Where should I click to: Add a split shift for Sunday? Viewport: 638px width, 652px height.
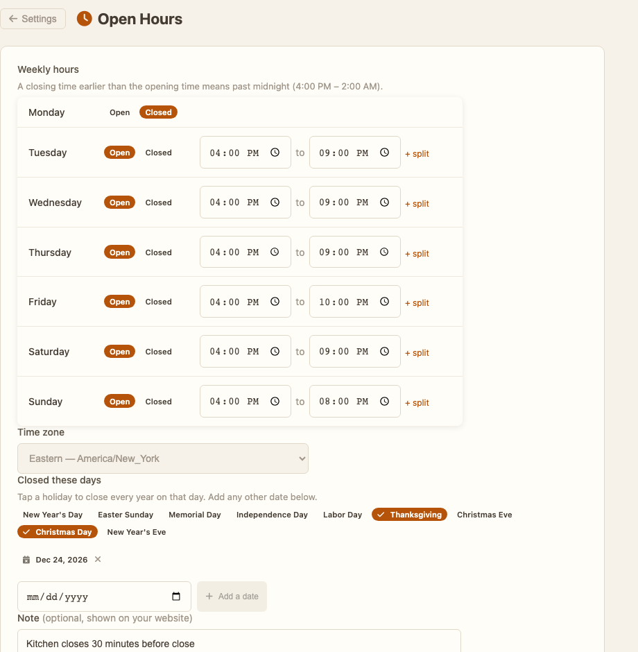[417, 402]
